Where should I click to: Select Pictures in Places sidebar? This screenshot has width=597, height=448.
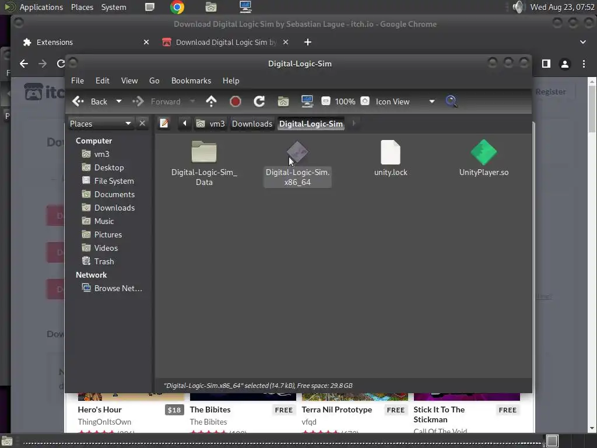[x=109, y=235]
